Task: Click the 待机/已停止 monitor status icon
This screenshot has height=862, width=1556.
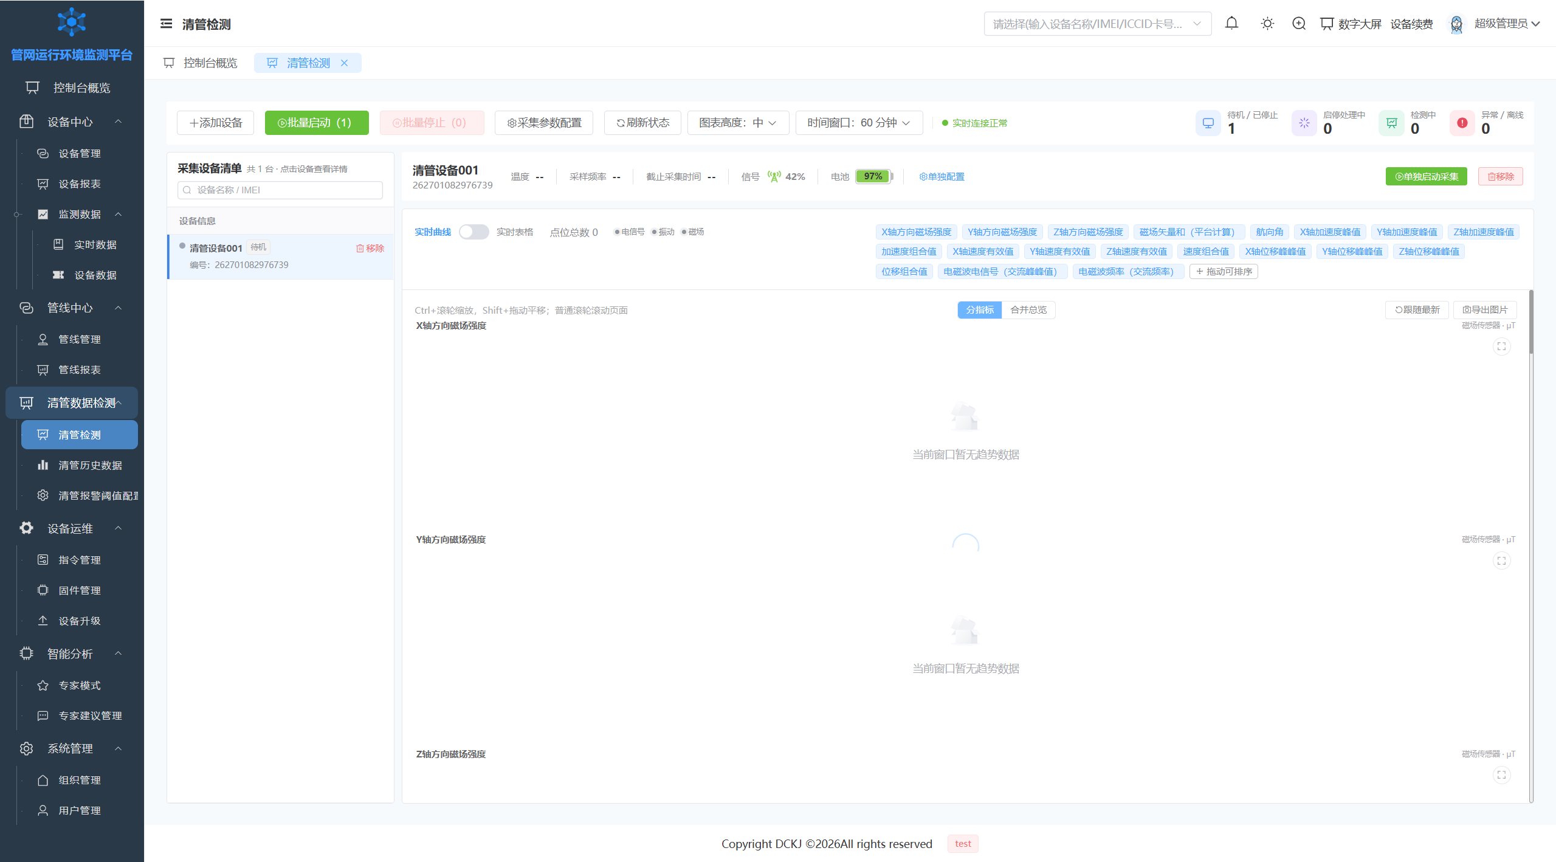Action: pos(1208,123)
